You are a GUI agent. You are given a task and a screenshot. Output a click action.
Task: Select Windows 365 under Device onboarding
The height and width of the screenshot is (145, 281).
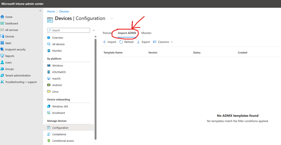pyautogui.click(x=60, y=106)
